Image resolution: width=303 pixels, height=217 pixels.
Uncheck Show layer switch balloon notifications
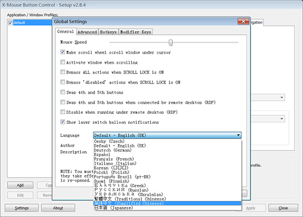63,122
